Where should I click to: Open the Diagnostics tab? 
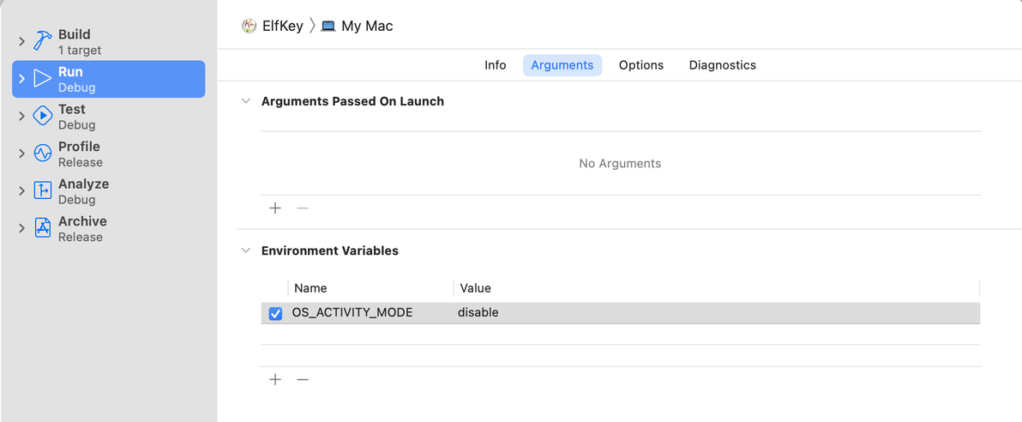(x=723, y=65)
